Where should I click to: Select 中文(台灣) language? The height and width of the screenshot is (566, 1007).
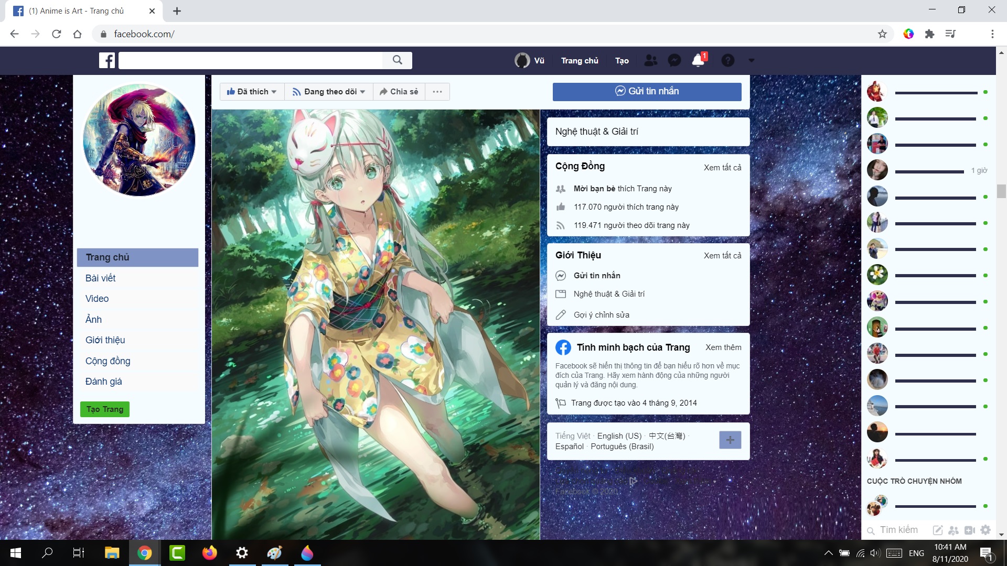click(x=667, y=436)
